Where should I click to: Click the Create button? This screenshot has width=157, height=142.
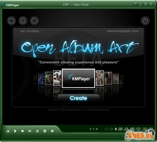78,98
